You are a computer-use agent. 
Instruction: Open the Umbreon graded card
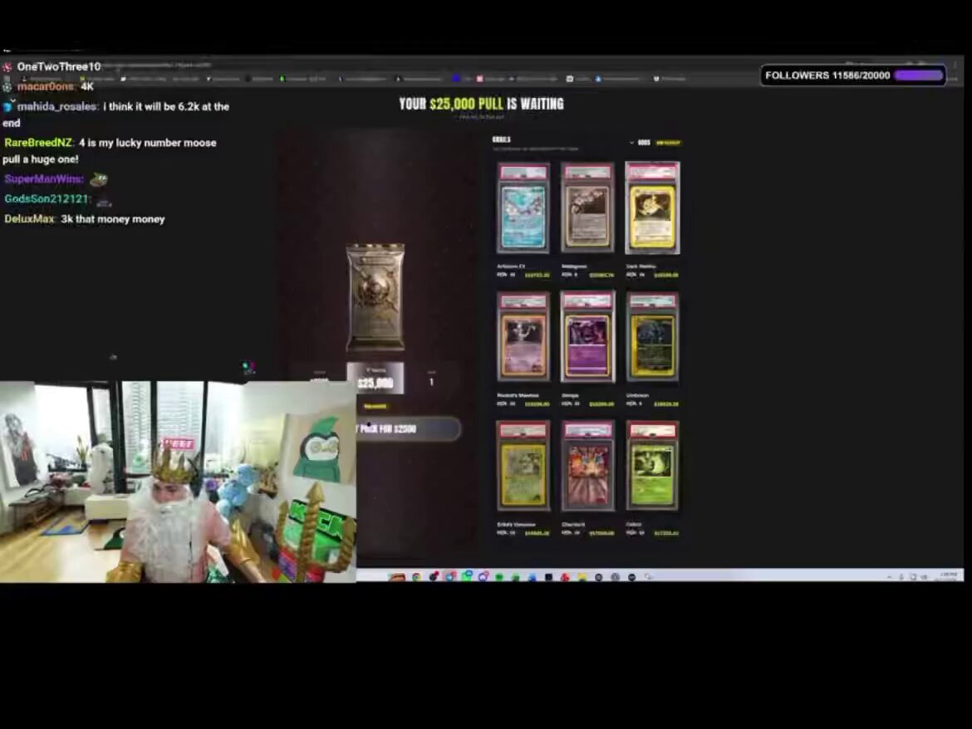[x=652, y=337]
